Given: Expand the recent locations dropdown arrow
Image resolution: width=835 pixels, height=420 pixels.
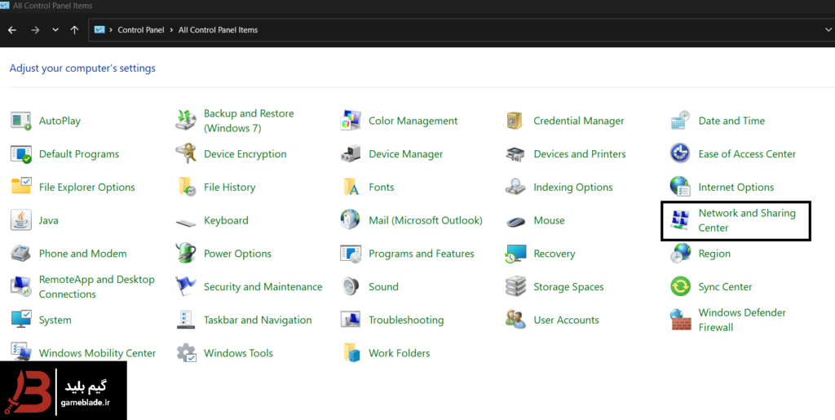Looking at the screenshot, I should click(x=55, y=30).
